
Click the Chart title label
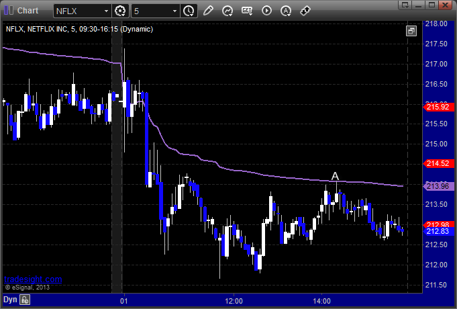[28, 11]
